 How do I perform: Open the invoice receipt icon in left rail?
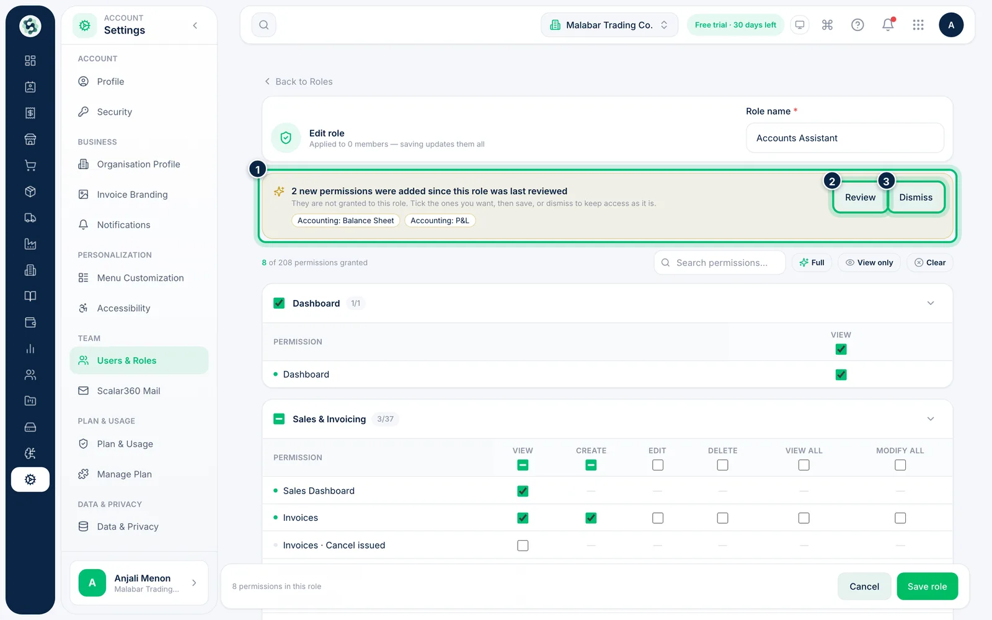(30, 113)
